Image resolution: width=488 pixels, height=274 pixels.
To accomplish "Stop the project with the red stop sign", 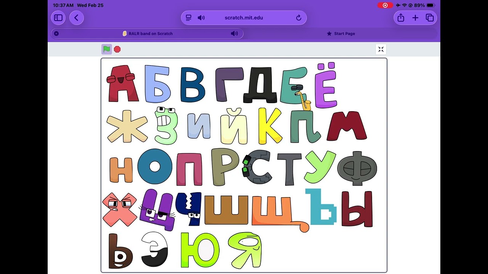I will click(x=117, y=49).
